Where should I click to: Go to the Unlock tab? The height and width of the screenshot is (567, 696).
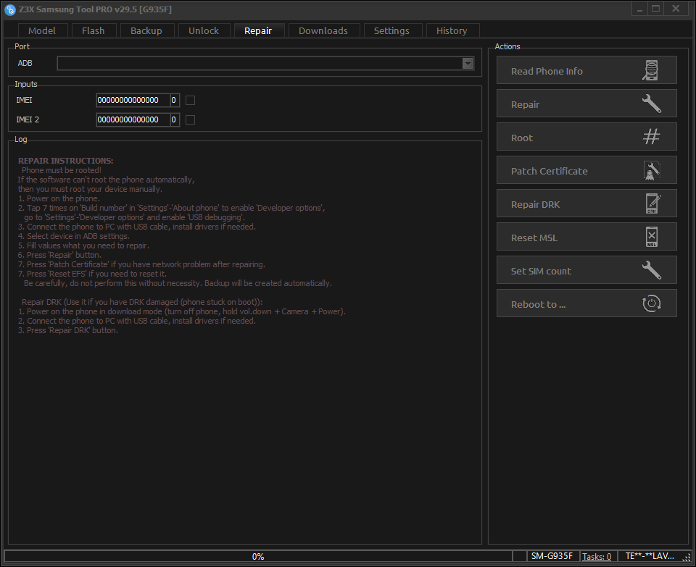204,30
